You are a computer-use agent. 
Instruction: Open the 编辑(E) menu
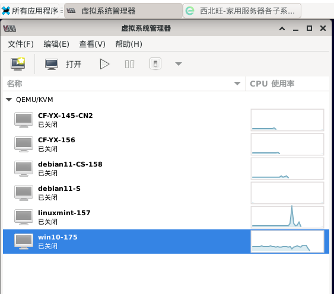point(56,44)
